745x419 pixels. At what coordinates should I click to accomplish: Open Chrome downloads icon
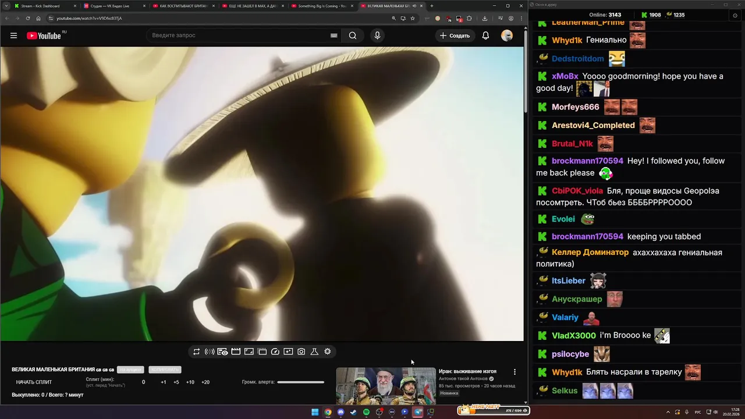click(484, 18)
